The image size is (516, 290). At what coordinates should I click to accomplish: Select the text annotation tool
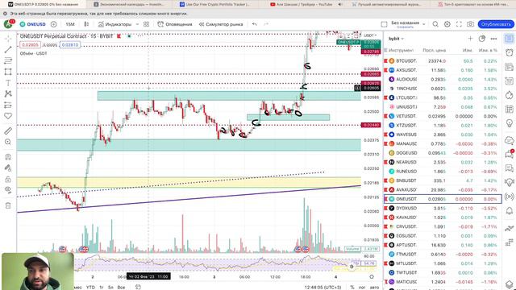point(8,83)
